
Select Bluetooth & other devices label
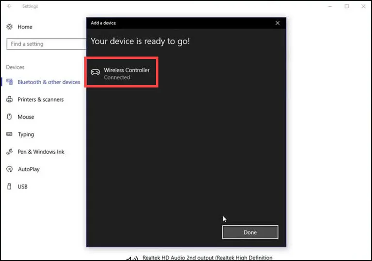coord(48,82)
